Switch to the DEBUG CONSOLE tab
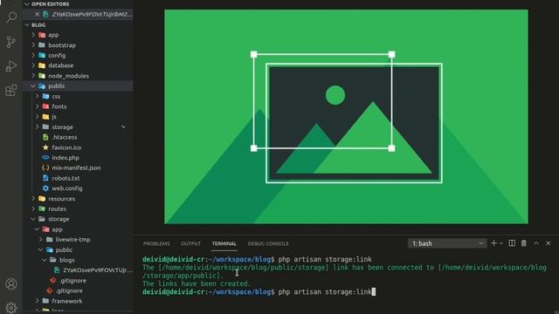559x314 pixels. click(268, 243)
